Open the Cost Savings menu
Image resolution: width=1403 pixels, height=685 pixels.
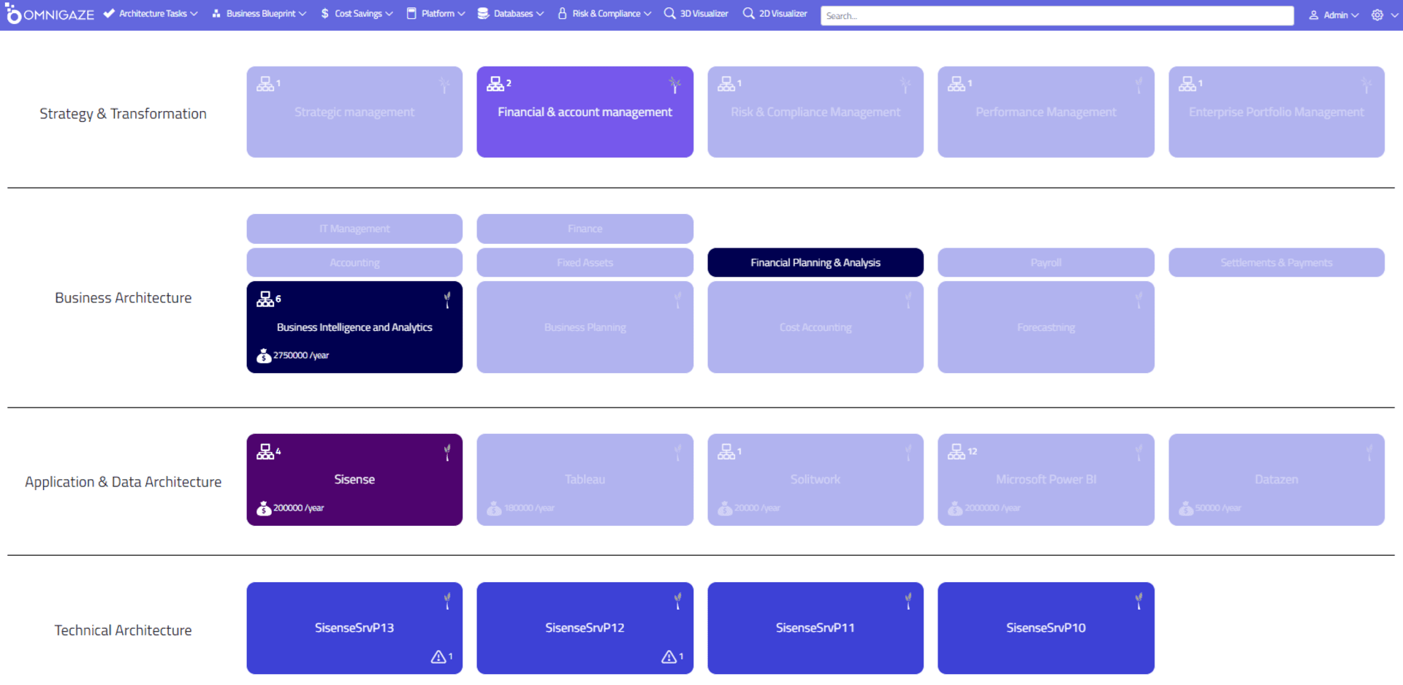click(357, 14)
